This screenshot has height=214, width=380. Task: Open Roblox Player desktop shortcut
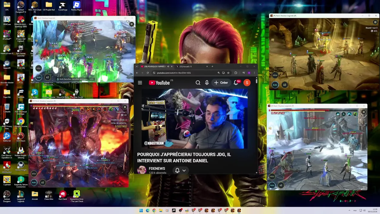[x=77, y=6]
